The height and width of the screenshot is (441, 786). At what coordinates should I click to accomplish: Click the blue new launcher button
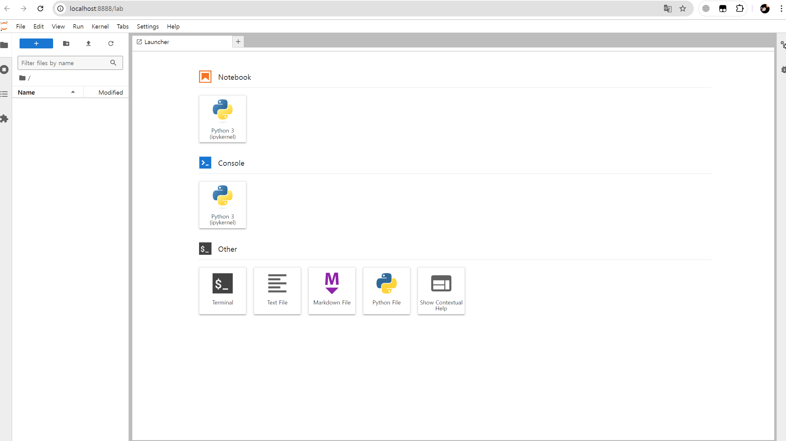pos(36,43)
